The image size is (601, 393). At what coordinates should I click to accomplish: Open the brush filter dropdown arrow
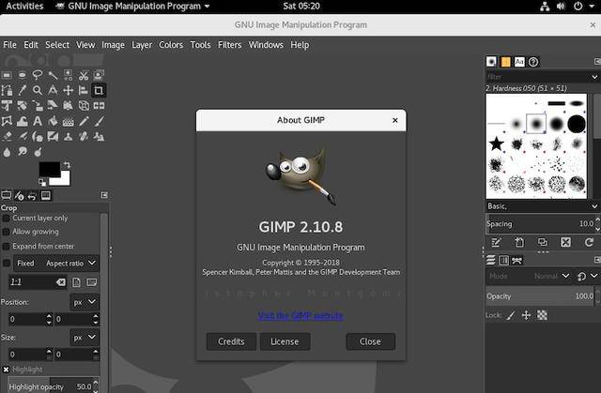tap(594, 77)
